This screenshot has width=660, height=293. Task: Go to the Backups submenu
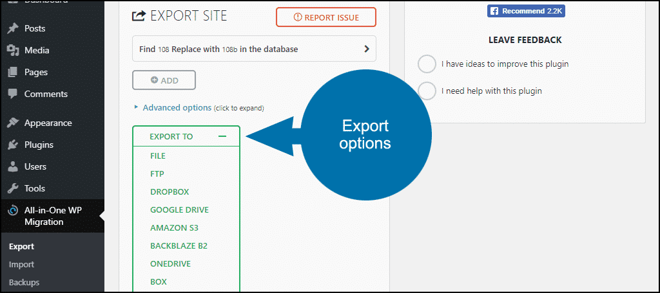click(24, 282)
